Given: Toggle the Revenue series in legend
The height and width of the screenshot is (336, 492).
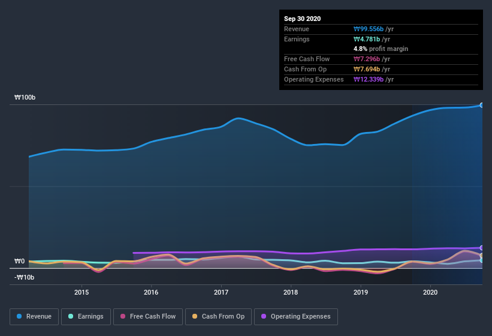Looking at the screenshot, I should (x=34, y=316).
